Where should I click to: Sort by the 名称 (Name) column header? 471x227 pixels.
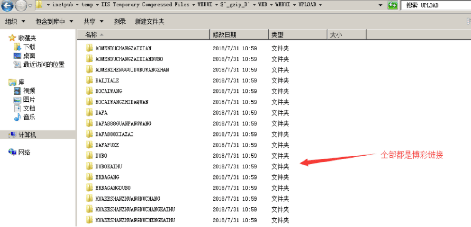click(143, 35)
